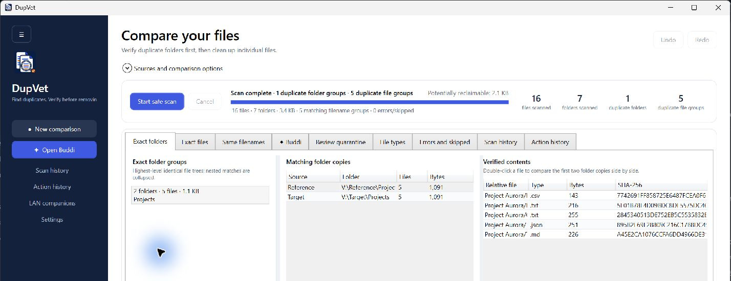This screenshot has height=281, width=731.
Task: Select the .md file row
Action: (x=595, y=235)
